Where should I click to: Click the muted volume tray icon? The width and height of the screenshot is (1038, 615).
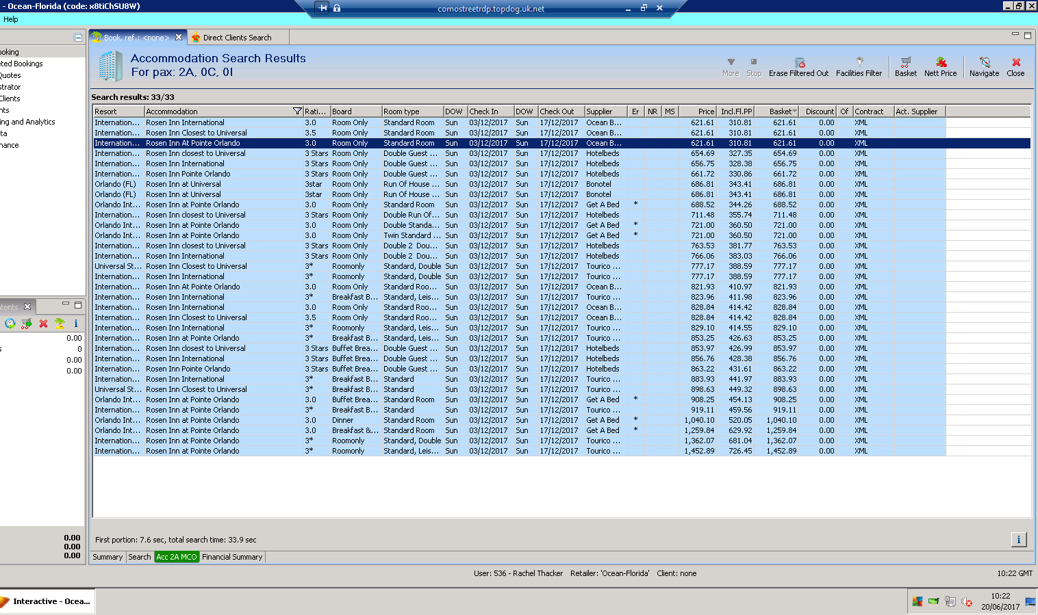click(x=967, y=602)
